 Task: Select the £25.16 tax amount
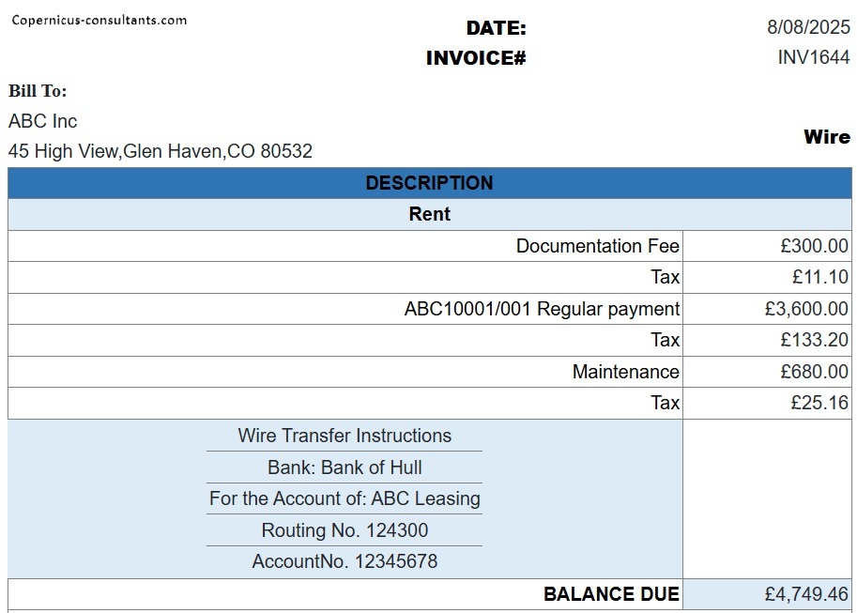(x=819, y=403)
